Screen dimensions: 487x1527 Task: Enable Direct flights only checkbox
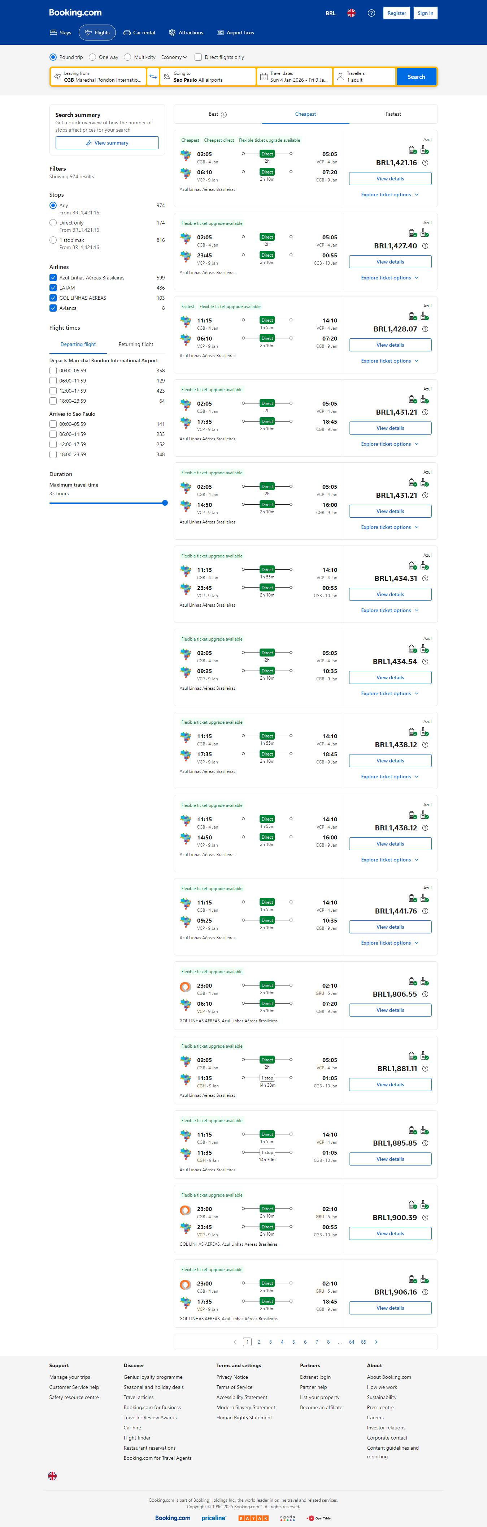[x=198, y=57]
